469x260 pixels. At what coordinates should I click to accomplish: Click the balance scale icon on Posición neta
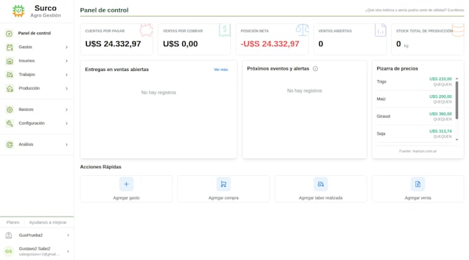tap(302, 30)
